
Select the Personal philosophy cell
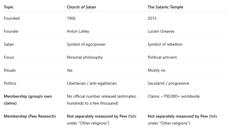click(85, 57)
